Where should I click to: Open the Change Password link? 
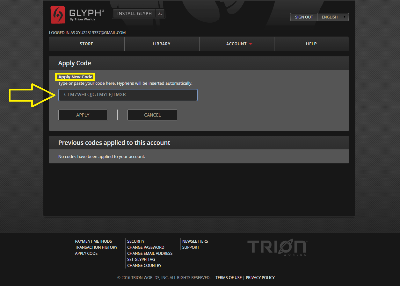pos(146,247)
